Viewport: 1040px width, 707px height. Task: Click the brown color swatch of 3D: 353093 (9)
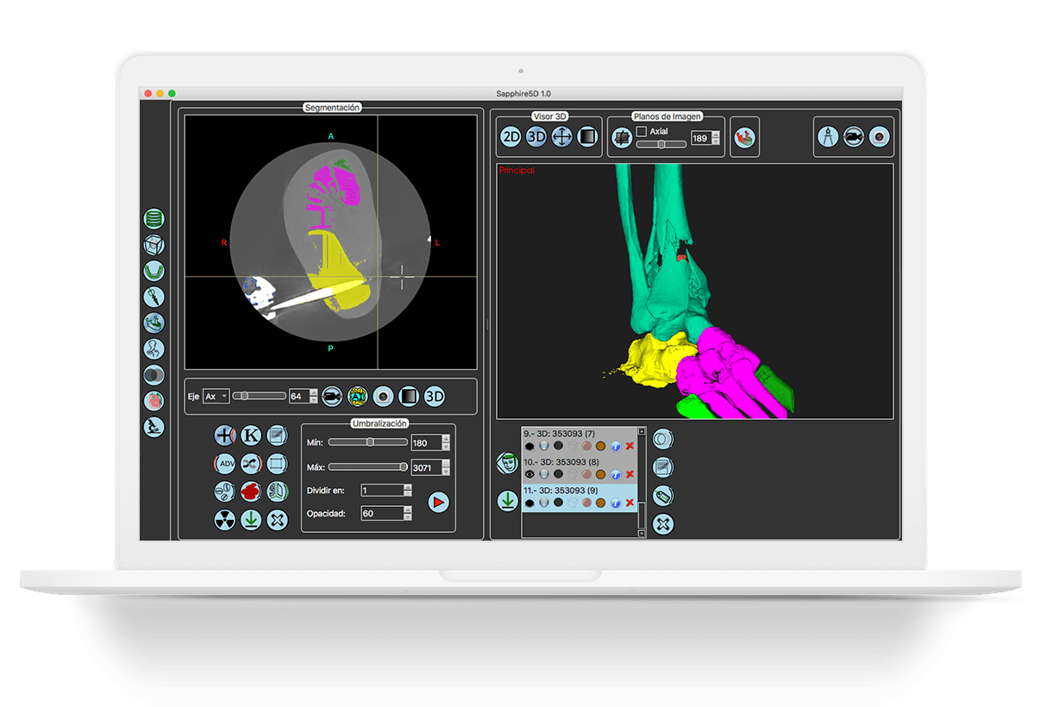[601, 503]
